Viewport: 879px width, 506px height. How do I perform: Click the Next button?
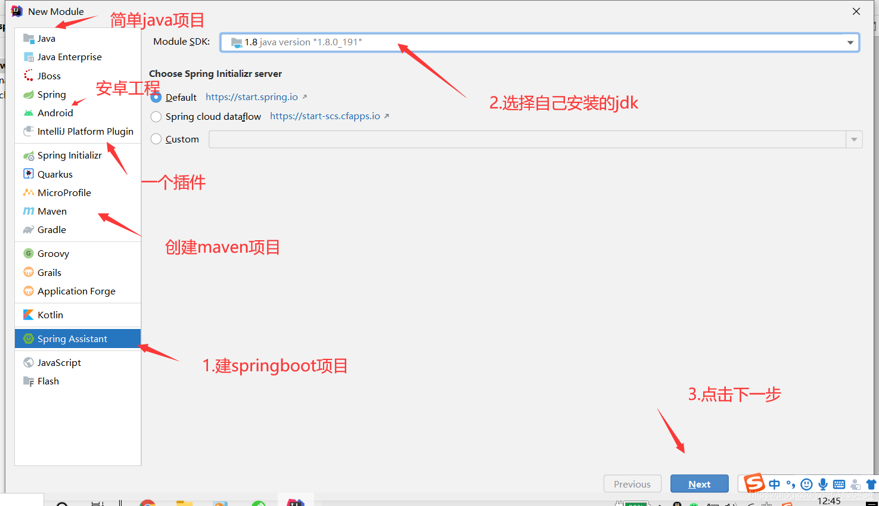tap(700, 484)
